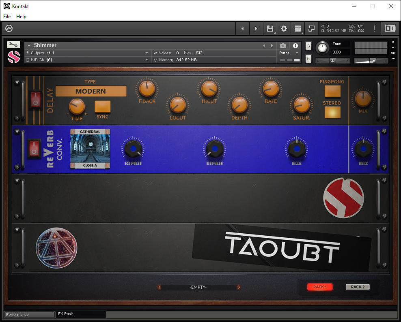Screen dimensions: 401x322
Task: Open the Shimmer instrument name dropdown arrow
Action: coord(29,45)
